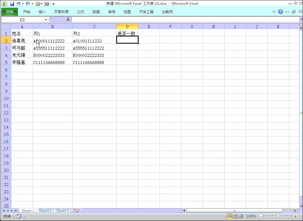Open the Redo history dropdown arrow
The height and width of the screenshot is (221, 303).
pos(32,4)
